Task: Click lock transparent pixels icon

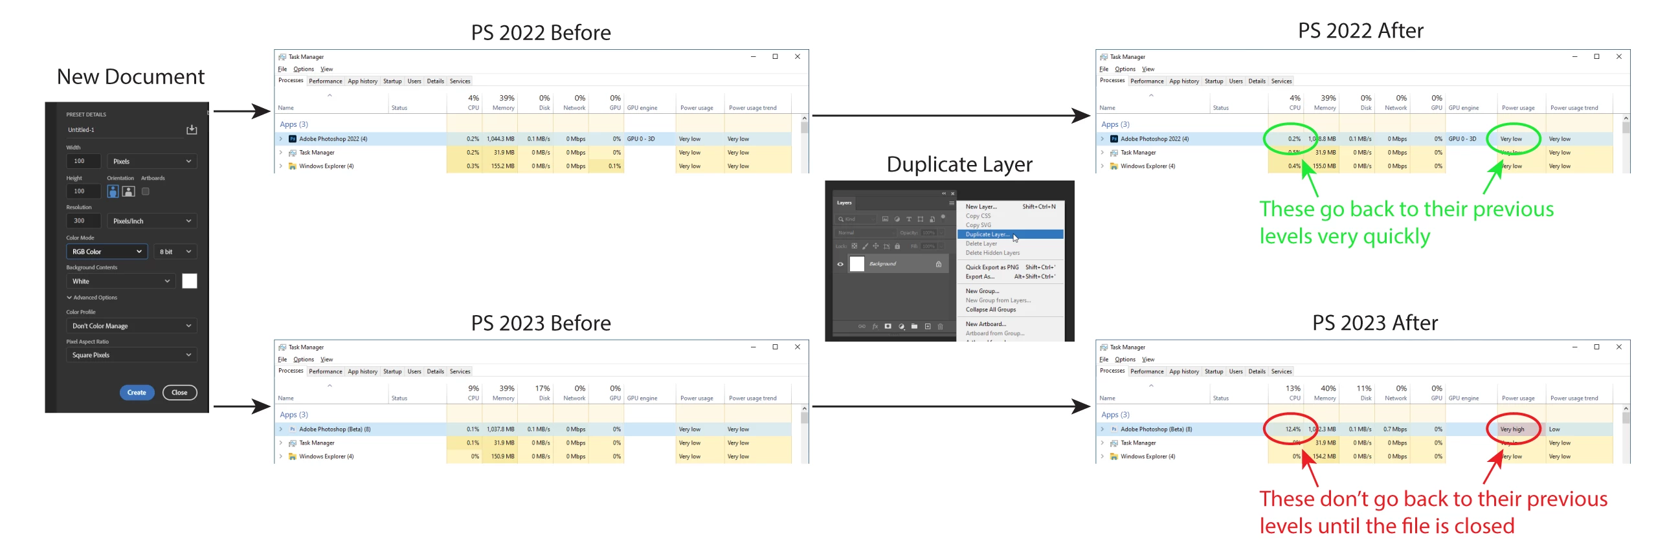Action: pyautogui.click(x=855, y=246)
